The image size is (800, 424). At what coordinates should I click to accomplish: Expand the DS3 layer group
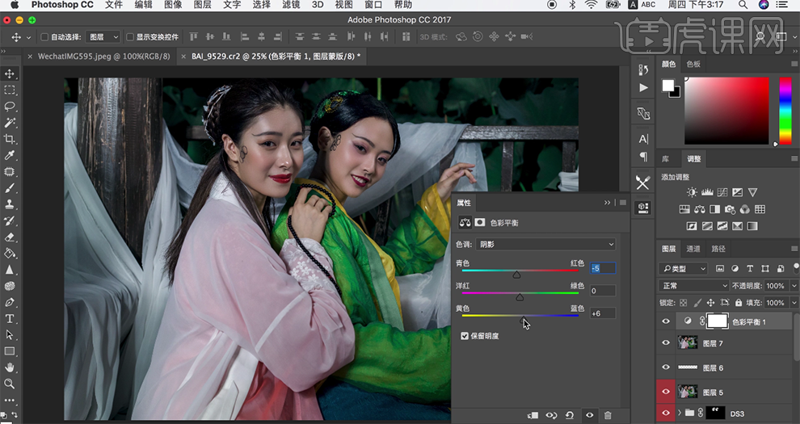pyautogui.click(x=679, y=414)
